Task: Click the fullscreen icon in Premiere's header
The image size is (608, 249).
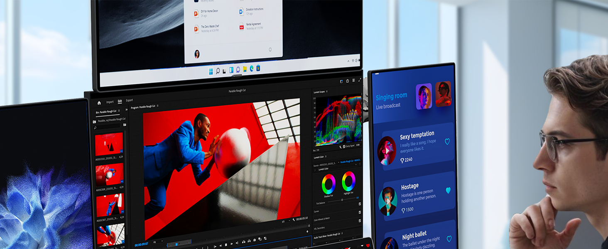Action: click(x=360, y=80)
